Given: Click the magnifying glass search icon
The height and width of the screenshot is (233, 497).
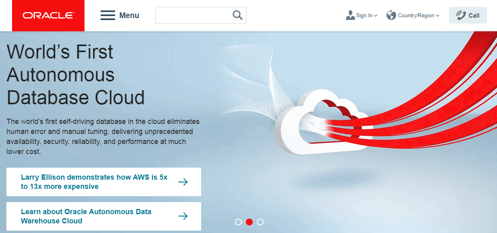Looking at the screenshot, I should 237,15.
